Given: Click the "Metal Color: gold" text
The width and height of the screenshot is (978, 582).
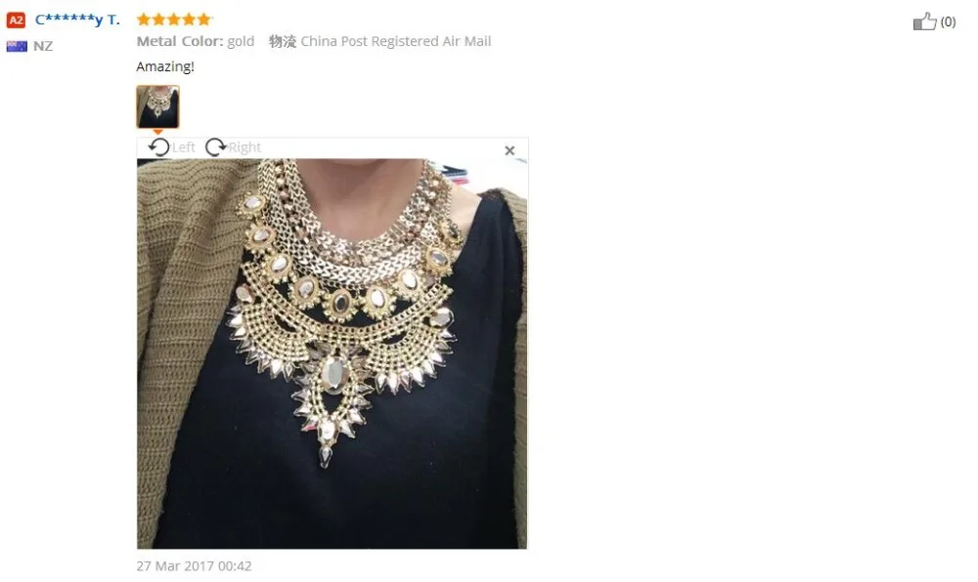Looking at the screenshot, I should pos(196,41).
